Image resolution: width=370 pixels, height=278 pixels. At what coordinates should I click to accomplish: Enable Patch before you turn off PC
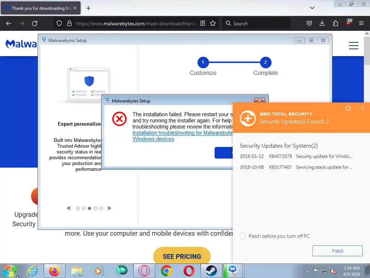[243, 236]
